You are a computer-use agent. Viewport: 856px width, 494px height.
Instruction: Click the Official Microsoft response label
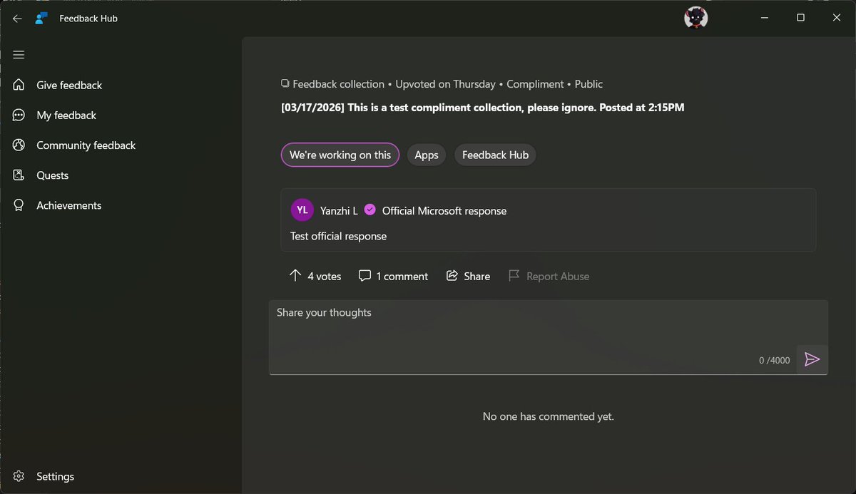[444, 210]
